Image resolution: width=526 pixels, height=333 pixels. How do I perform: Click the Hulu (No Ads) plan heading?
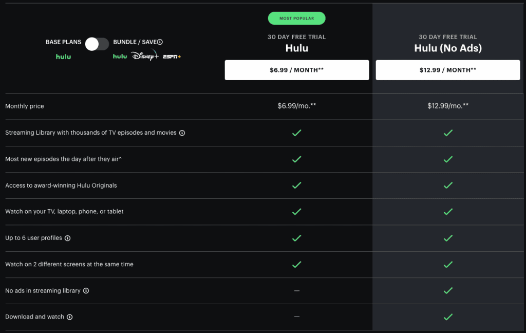tap(448, 48)
